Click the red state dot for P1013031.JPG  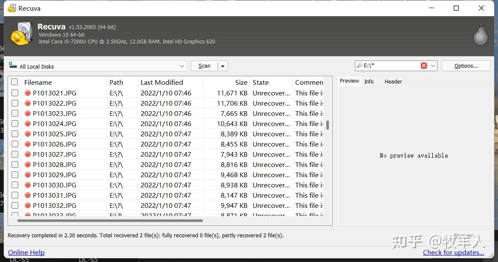click(28, 195)
